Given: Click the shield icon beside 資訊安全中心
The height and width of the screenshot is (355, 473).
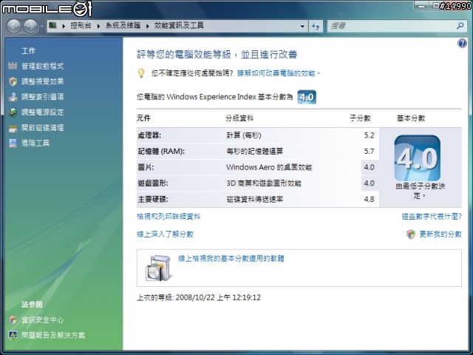Looking at the screenshot, I should 13,320.
